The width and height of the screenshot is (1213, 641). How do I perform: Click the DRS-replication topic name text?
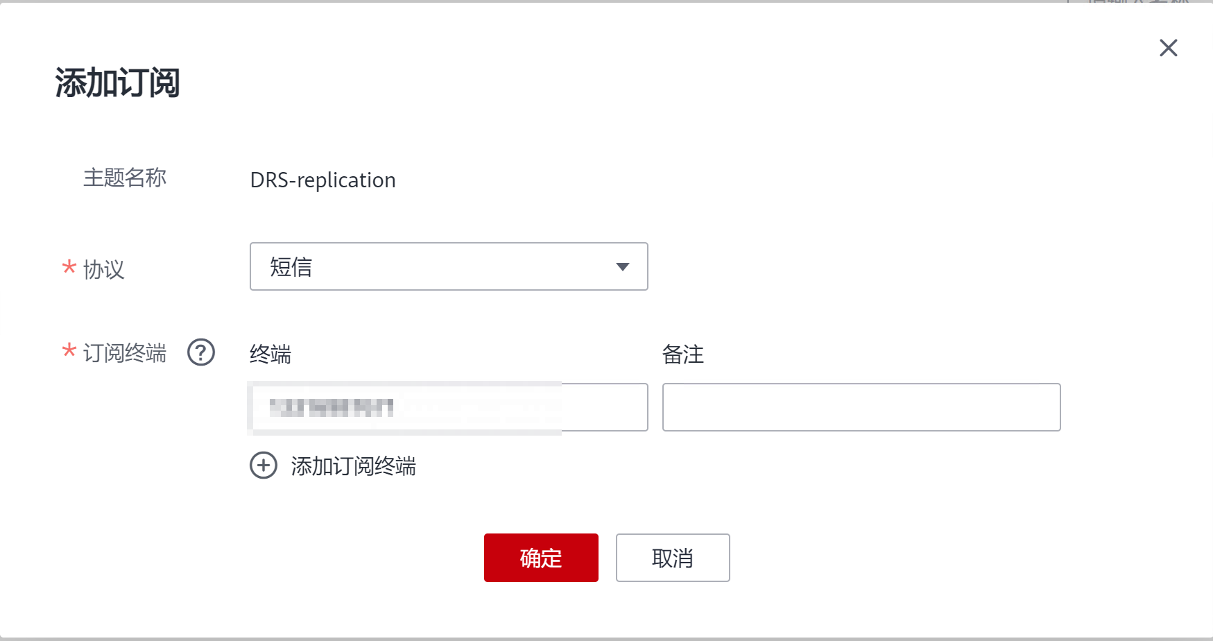[322, 180]
